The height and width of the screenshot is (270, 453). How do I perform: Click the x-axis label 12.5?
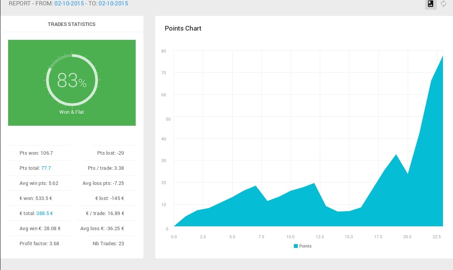pyautogui.click(x=320, y=237)
